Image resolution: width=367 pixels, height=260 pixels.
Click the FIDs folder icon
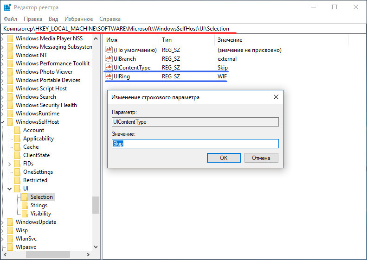click(x=17, y=164)
